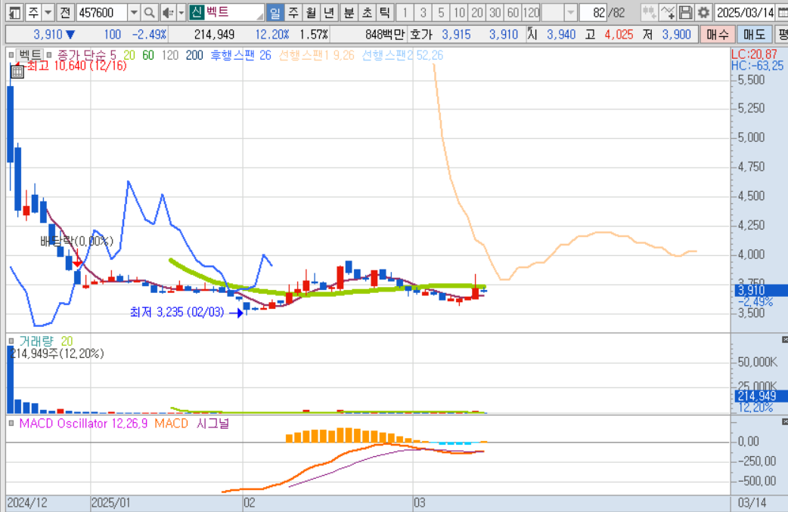
Task: Click the 배당락(0,00%) chart annotation
Action: tap(77, 241)
